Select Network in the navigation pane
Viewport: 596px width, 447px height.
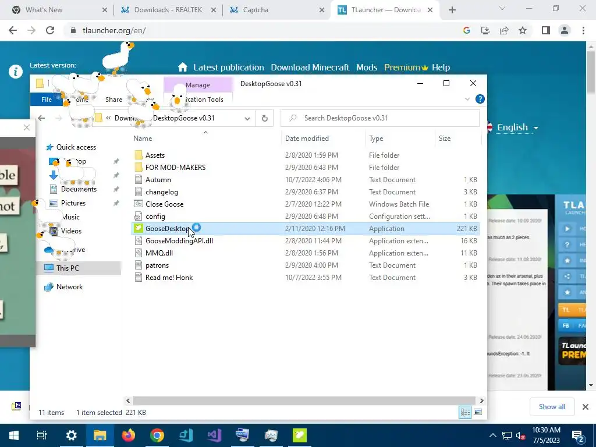69,286
